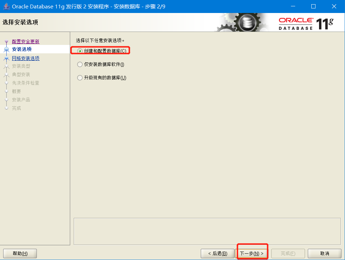
Task: Click the 安装选项 current step node icon
Action: click(7, 49)
